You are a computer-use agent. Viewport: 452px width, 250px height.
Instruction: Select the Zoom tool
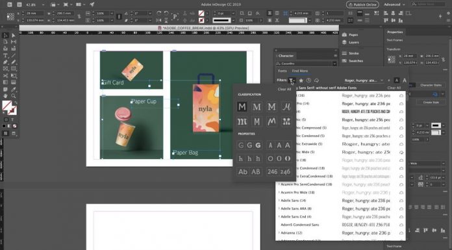point(13,96)
